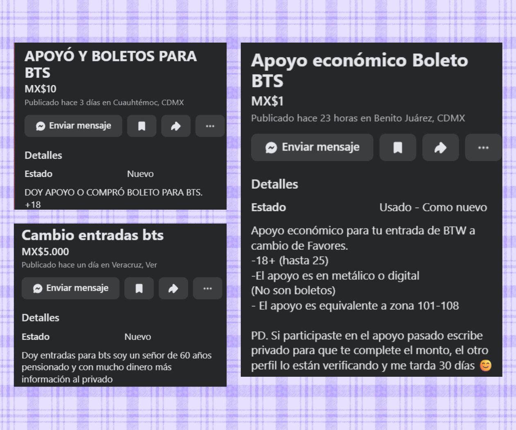Bookmark the "Cambio entradas bts" listing

(x=139, y=288)
